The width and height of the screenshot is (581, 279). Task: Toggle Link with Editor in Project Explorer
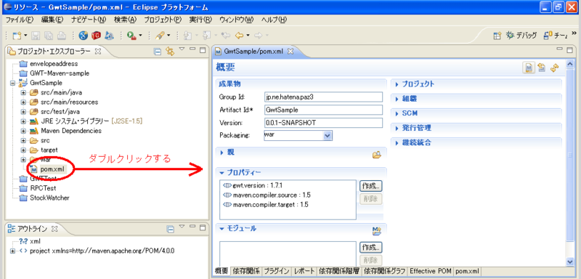[x=170, y=52]
